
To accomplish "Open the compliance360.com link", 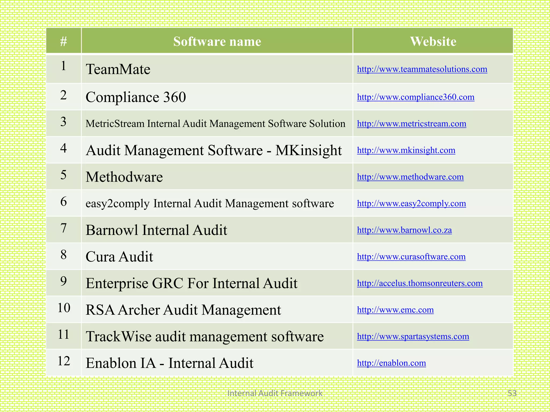I will (x=415, y=97).
